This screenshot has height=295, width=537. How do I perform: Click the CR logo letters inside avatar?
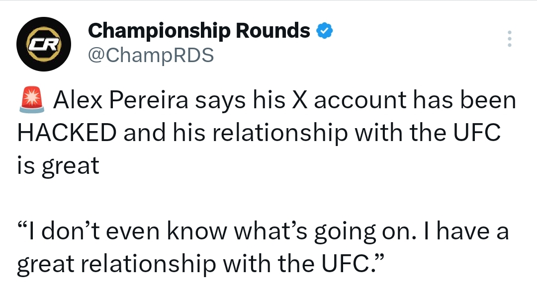coord(44,45)
